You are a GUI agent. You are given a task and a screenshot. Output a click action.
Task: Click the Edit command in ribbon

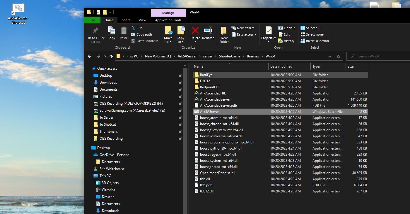pos(284,34)
